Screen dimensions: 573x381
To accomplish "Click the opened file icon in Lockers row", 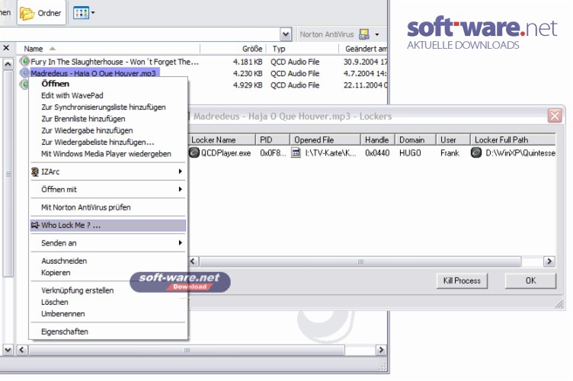I will pos(296,152).
